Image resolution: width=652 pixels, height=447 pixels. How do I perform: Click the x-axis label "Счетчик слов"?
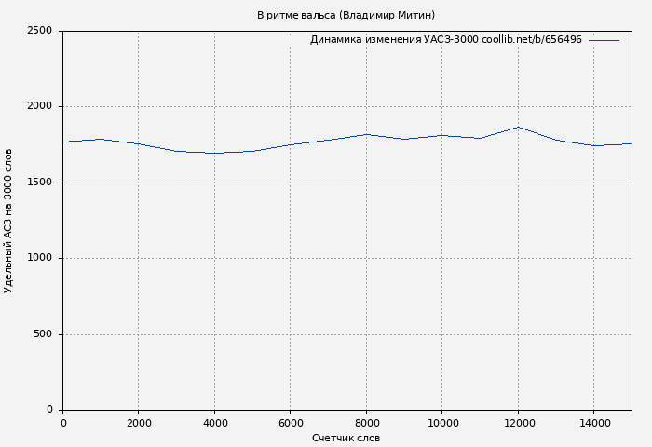point(346,438)
